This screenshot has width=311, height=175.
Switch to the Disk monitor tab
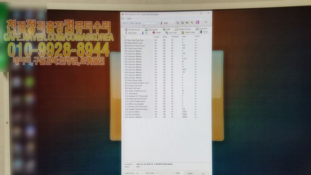(152, 29)
